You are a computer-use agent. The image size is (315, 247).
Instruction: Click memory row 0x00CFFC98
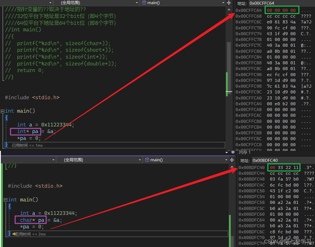pos(273,86)
